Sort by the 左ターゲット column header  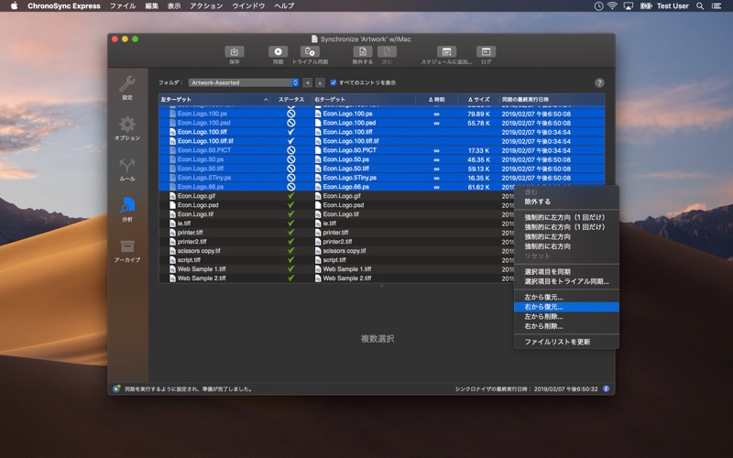(x=211, y=98)
